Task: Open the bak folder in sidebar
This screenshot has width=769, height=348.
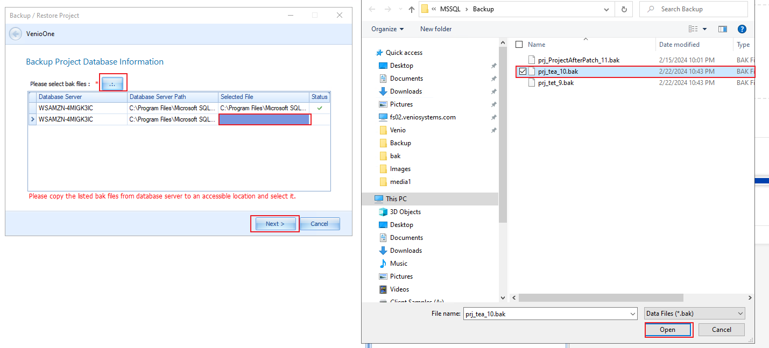Action: [x=395, y=156]
